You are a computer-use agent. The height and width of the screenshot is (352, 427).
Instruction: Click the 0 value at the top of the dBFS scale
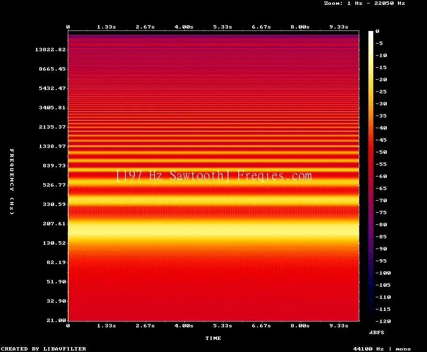pos(377,31)
